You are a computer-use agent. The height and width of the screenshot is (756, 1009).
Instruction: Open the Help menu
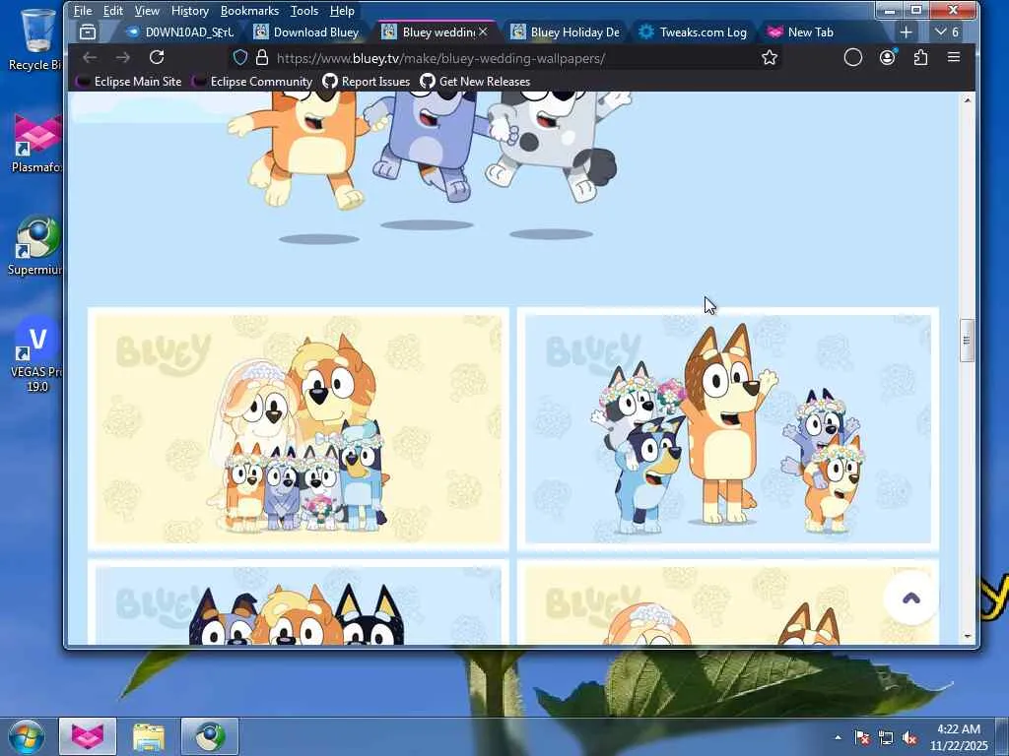[x=342, y=11]
